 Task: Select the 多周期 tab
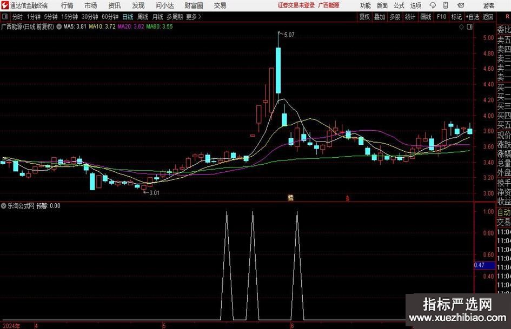tap(175, 17)
